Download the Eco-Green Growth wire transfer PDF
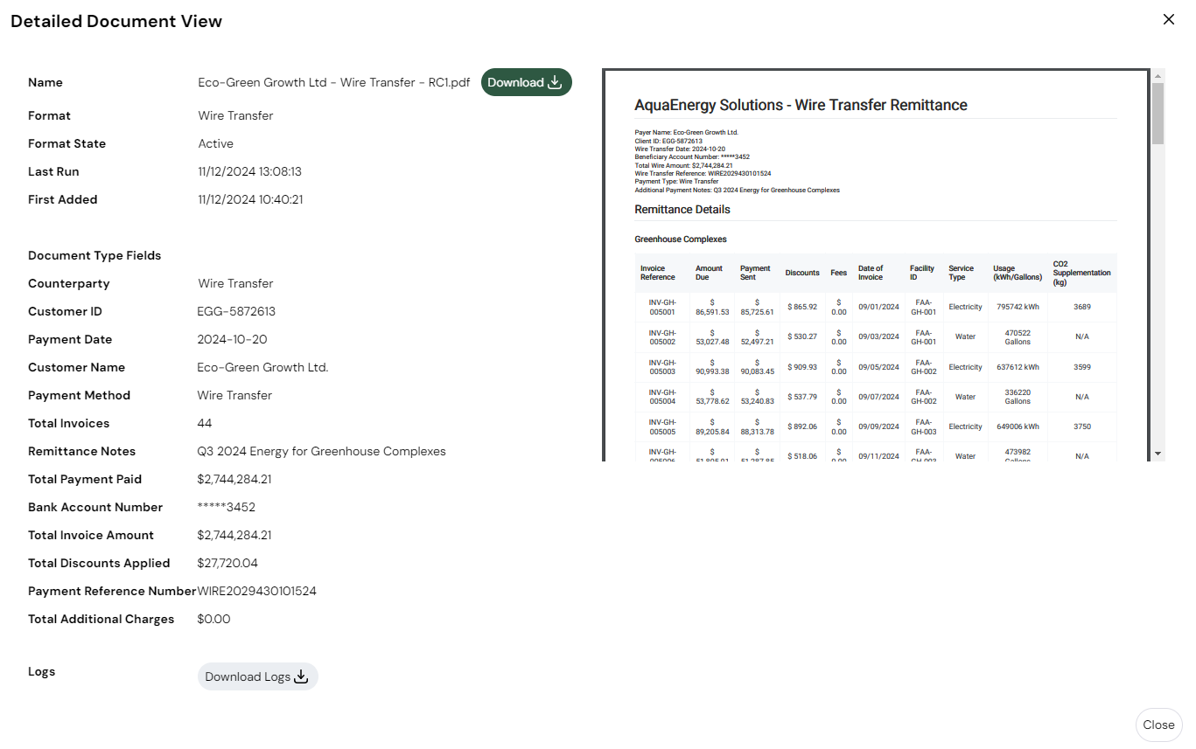The image size is (1196, 749). 526,82
